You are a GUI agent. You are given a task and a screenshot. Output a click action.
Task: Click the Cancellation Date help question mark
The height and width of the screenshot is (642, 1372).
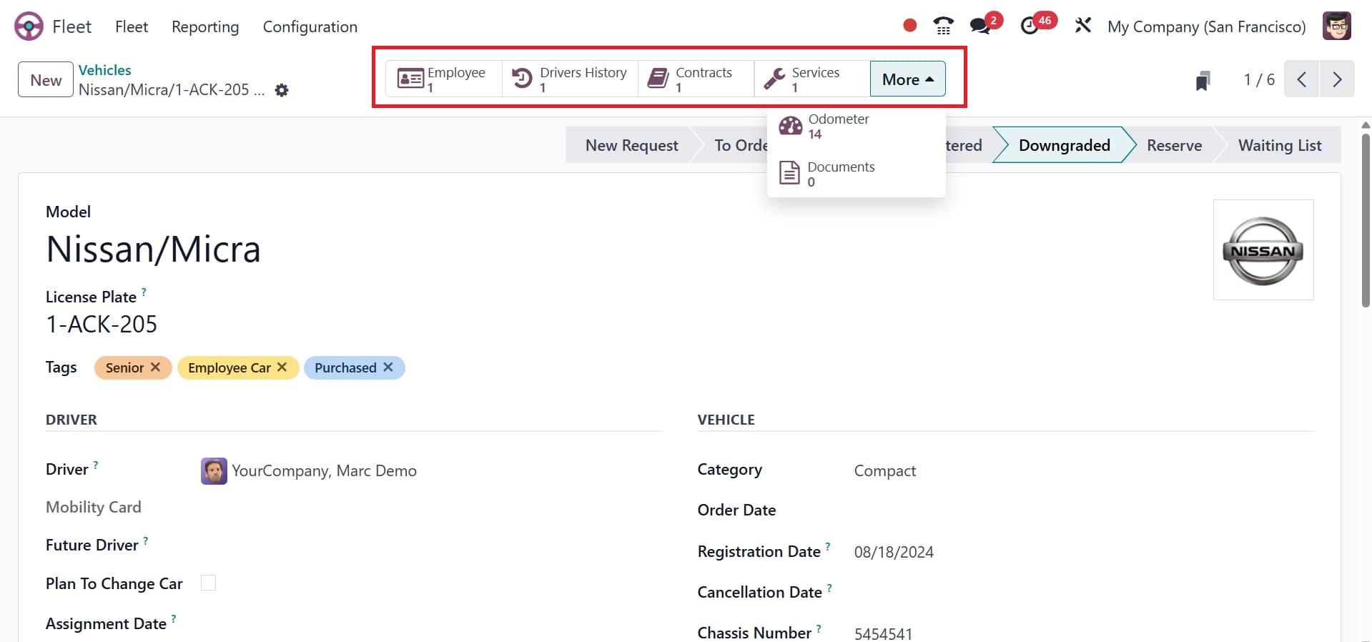point(829,588)
